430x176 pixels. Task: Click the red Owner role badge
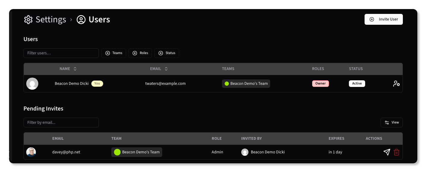point(320,84)
